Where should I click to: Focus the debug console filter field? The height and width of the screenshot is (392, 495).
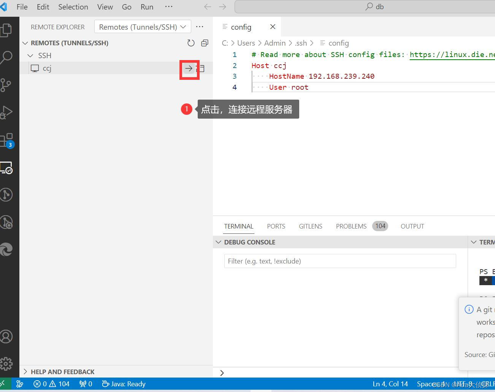340,261
